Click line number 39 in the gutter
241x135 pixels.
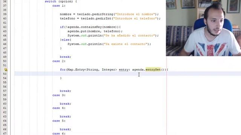tap(5, 14)
